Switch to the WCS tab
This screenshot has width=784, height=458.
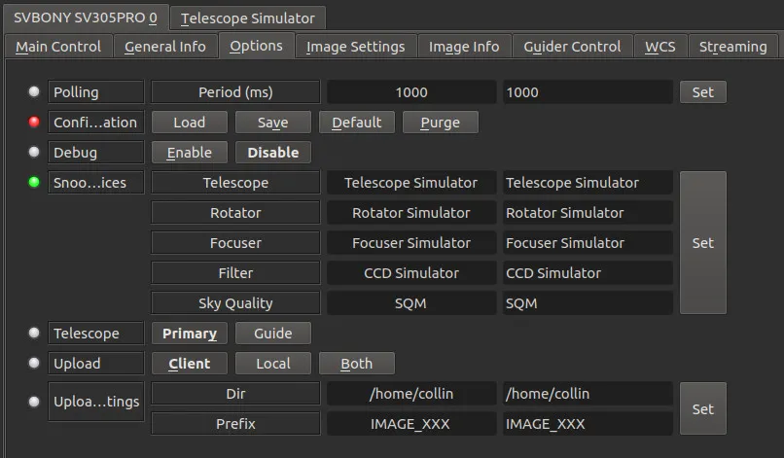click(x=660, y=47)
